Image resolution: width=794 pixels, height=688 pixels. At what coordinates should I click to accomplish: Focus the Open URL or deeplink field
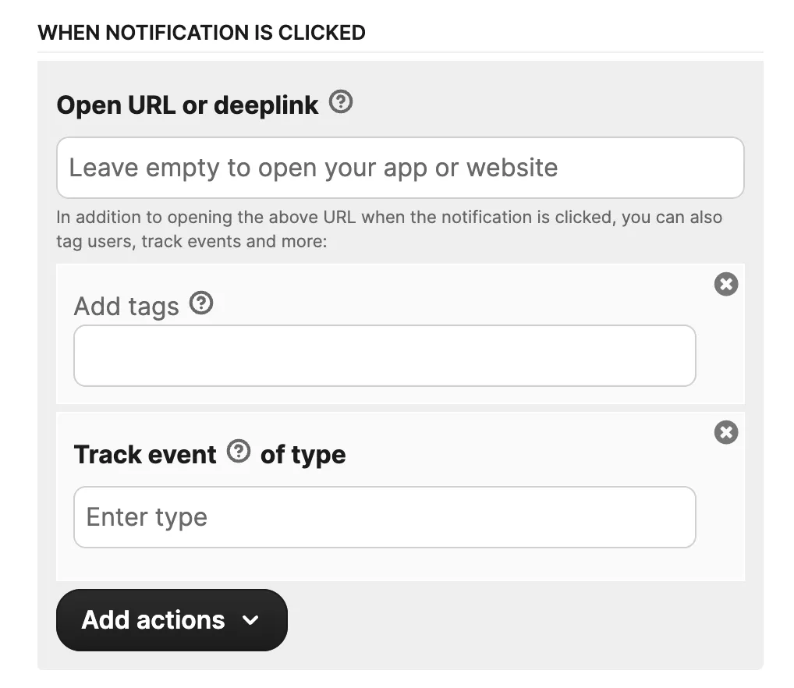point(400,168)
